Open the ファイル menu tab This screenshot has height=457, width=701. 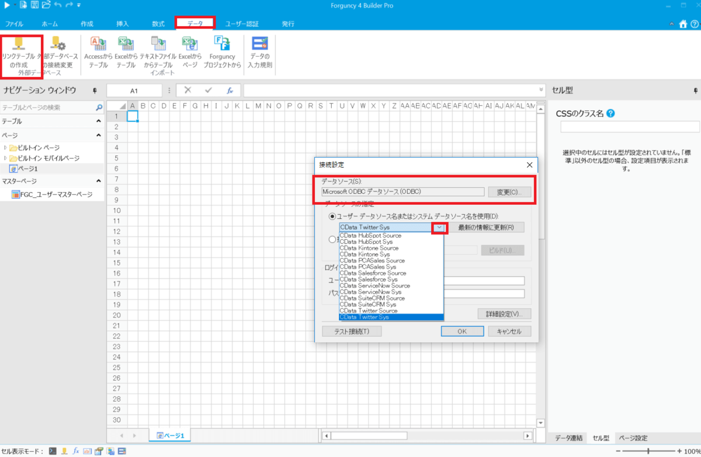[14, 24]
